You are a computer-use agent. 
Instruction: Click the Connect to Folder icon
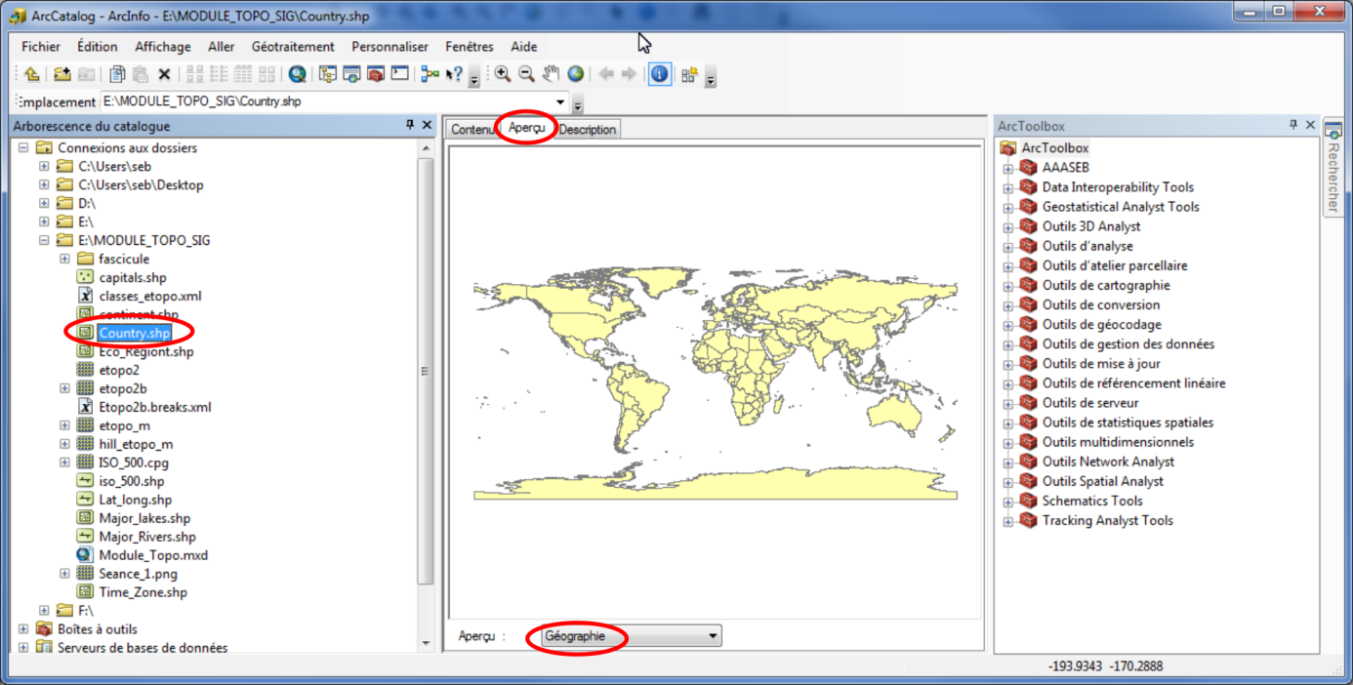pos(61,74)
